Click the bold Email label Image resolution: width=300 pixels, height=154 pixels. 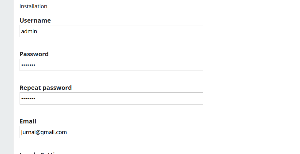[x=28, y=121]
